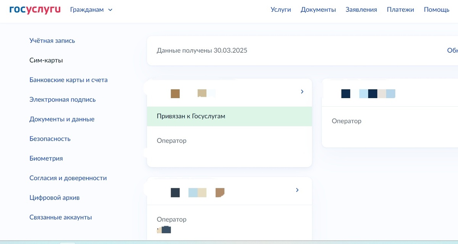
Task: Click Оператор label in right card
Action: 347,121
